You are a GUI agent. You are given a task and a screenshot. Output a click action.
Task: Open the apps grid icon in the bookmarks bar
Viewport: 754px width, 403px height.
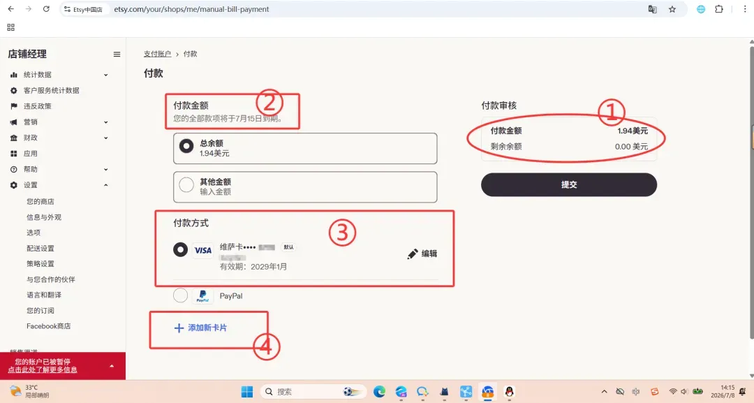[x=10, y=27]
